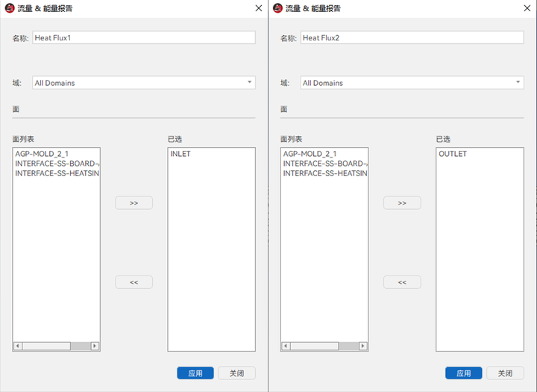Screen dimensions: 537x392
Task: Click the left scroll arrow in Heat Flux1 face list
Action: 17,346
